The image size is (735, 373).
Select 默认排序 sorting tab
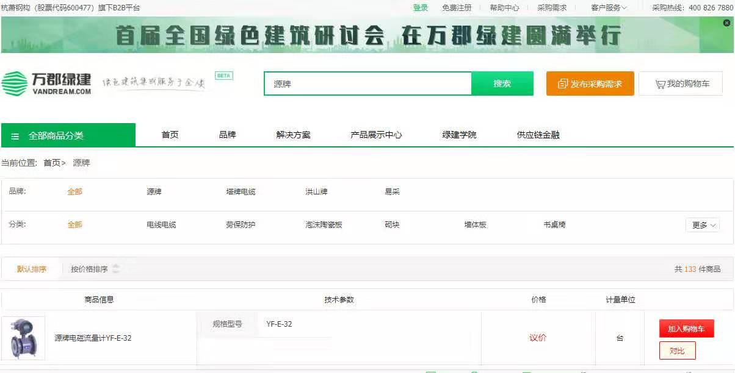pos(32,269)
